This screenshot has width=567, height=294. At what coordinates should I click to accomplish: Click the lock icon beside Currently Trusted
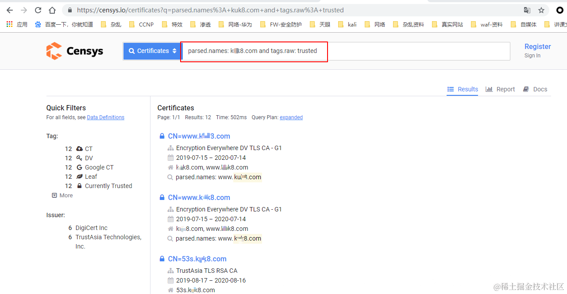coord(79,186)
